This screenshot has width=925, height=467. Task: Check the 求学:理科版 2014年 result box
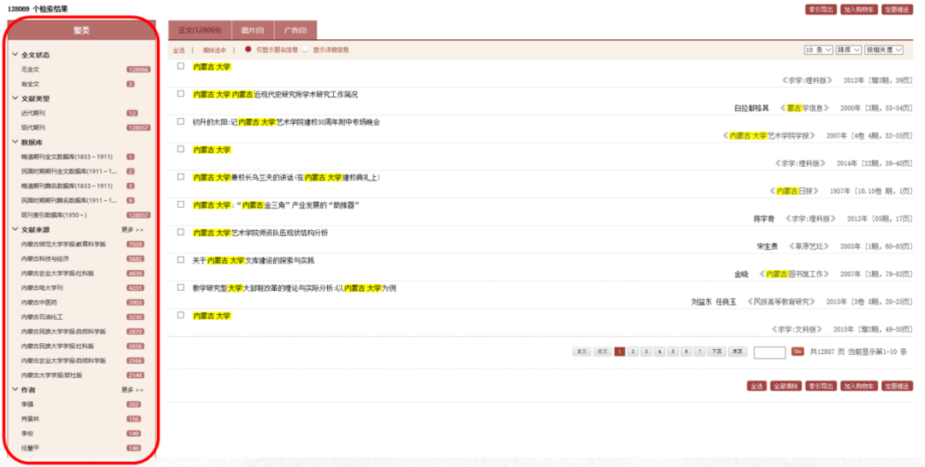181,149
